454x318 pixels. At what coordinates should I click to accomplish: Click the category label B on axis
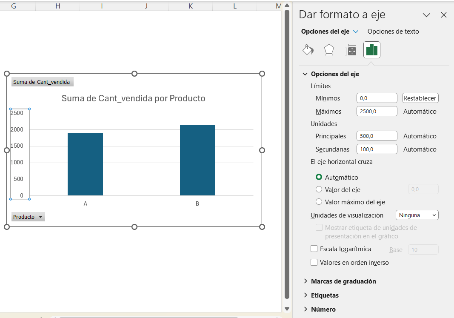coord(197,203)
